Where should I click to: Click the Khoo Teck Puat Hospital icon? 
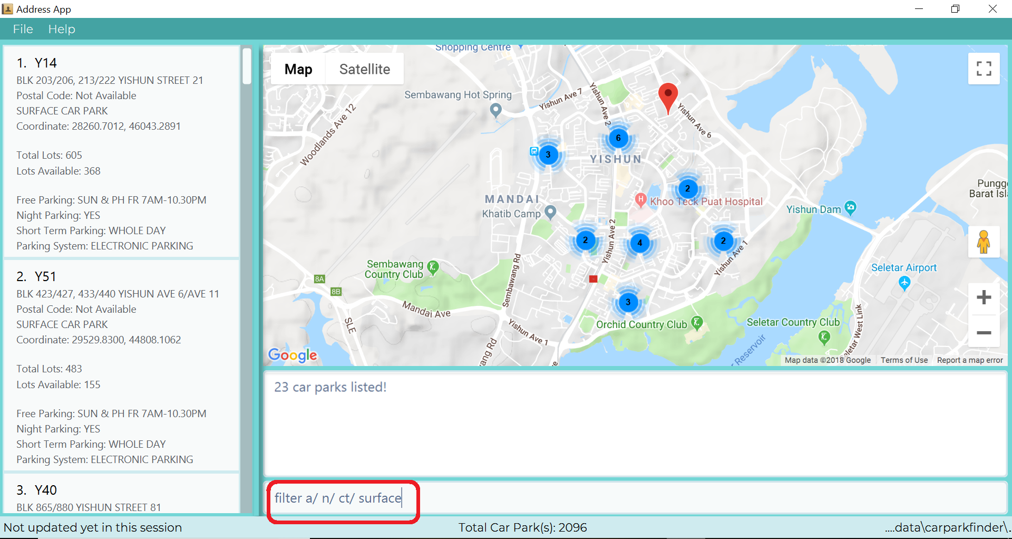click(x=640, y=199)
